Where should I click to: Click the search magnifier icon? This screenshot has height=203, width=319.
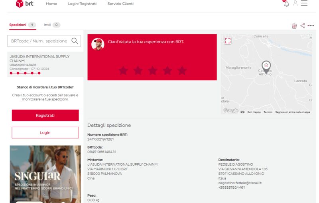tap(75, 41)
